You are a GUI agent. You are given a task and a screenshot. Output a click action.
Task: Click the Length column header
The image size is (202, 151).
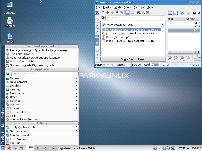[x=193, y=19]
